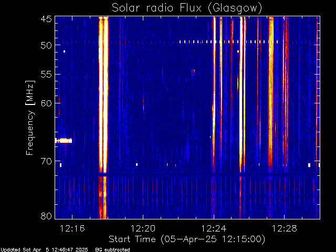This screenshot has height=252, width=336.
Task: Click the 'BG subtracted' note
Action: click(x=112, y=250)
